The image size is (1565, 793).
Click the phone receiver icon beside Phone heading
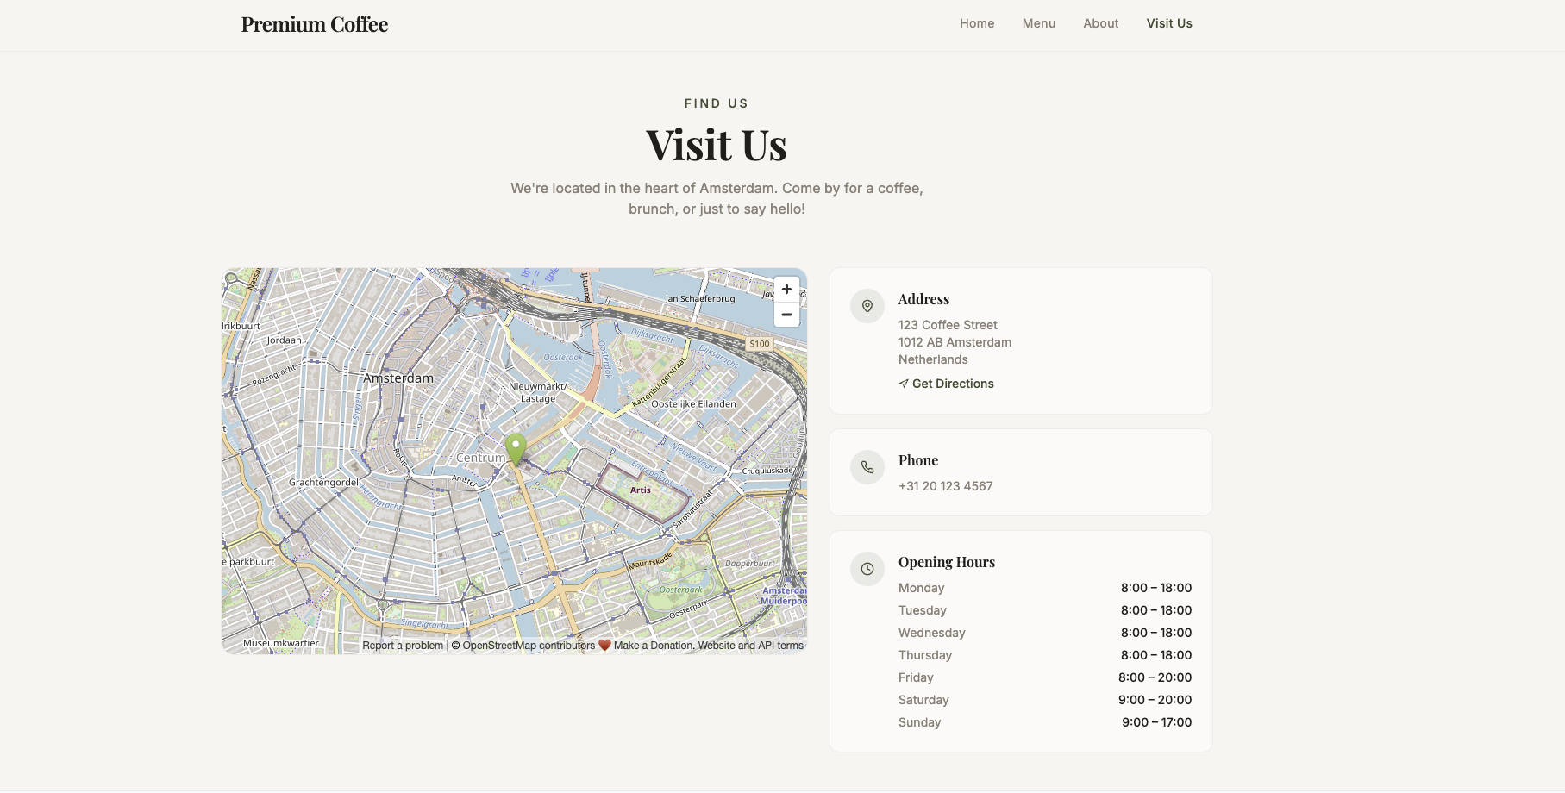[867, 466]
